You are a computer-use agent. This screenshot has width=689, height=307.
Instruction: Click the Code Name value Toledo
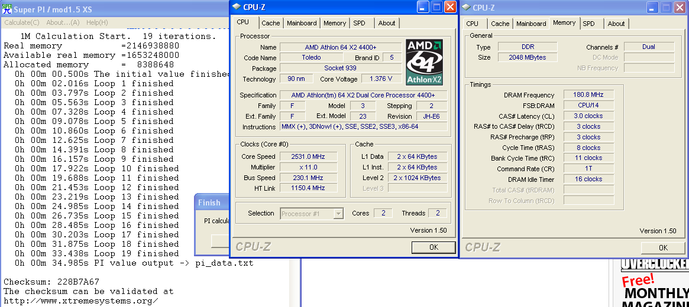coord(312,58)
